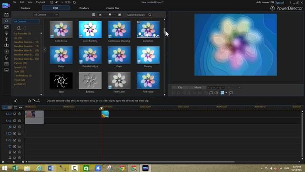
Task: Open the Chapter Room sidebar icon
Action: point(6,64)
